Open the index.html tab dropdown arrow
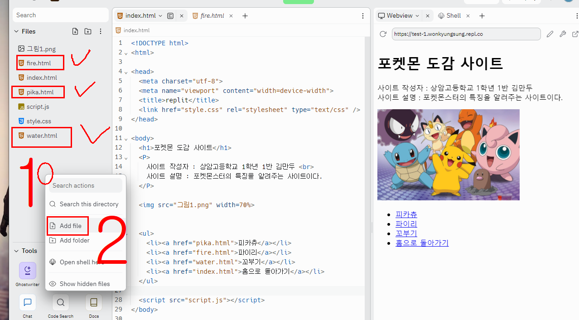 coord(160,16)
